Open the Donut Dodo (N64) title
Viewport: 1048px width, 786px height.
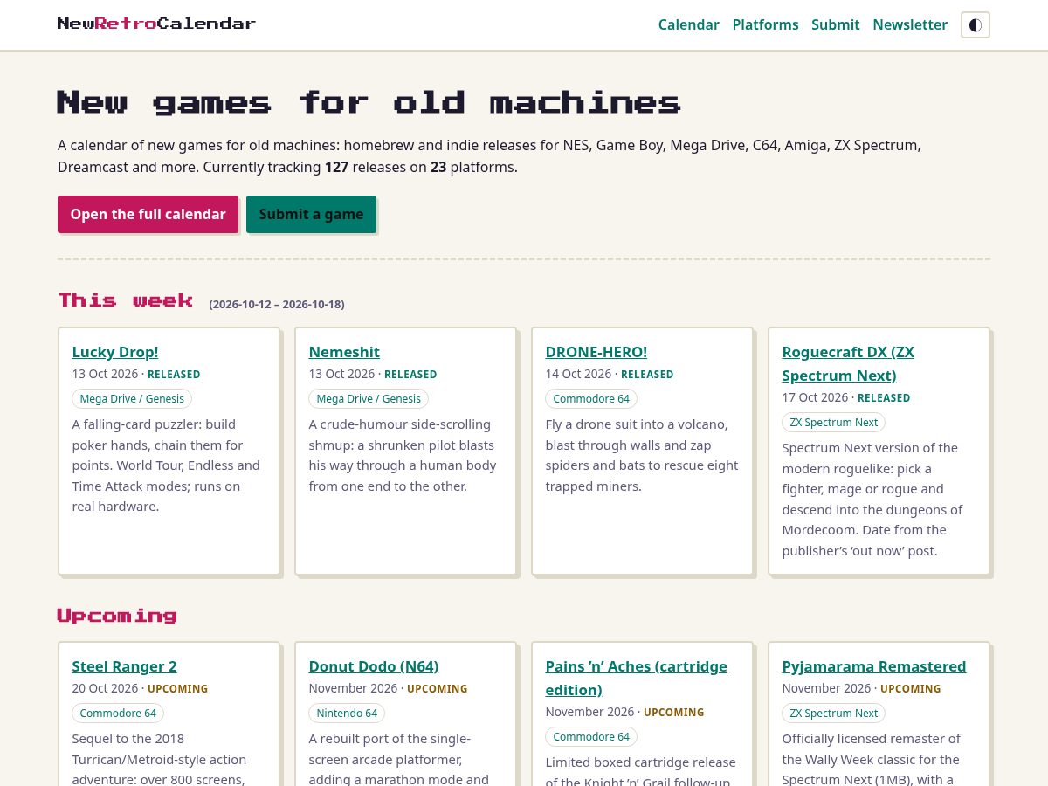374,666
